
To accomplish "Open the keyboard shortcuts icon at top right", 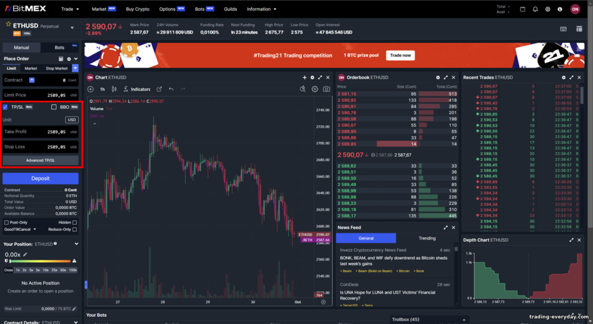I will [563, 29].
